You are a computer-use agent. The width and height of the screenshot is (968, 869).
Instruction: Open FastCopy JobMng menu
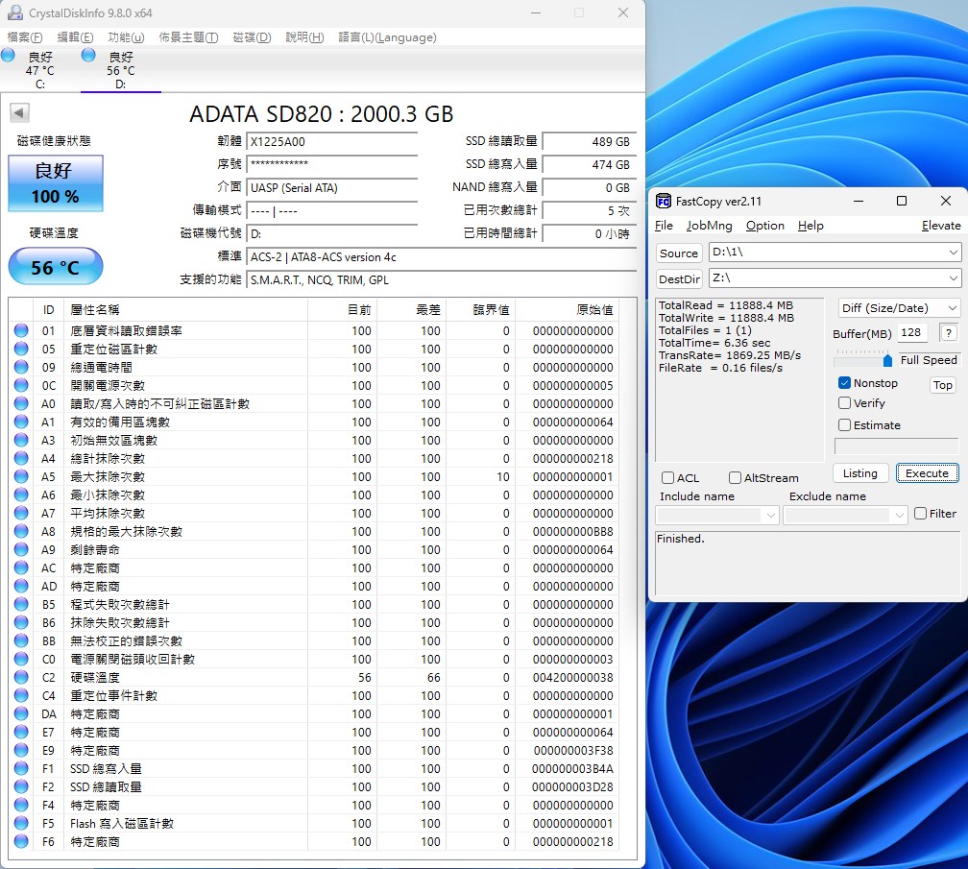[710, 226]
